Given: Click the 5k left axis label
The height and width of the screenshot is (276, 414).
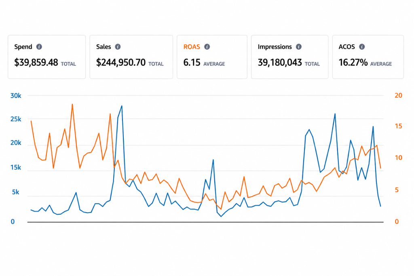Looking at the screenshot, I should [16, 192].
